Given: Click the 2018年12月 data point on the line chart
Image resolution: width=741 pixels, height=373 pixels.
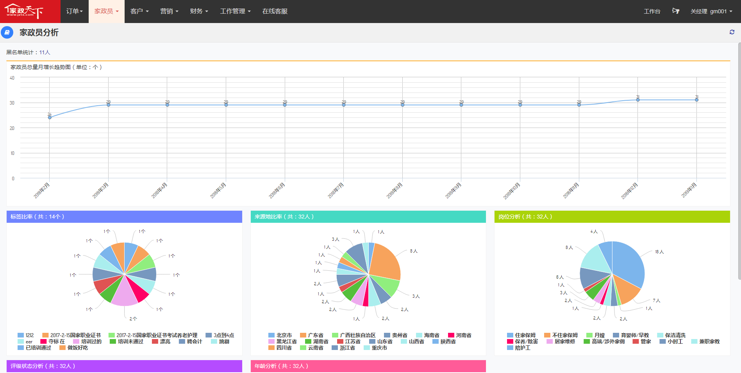Looking at the screenshot, I should coord(638,100).
